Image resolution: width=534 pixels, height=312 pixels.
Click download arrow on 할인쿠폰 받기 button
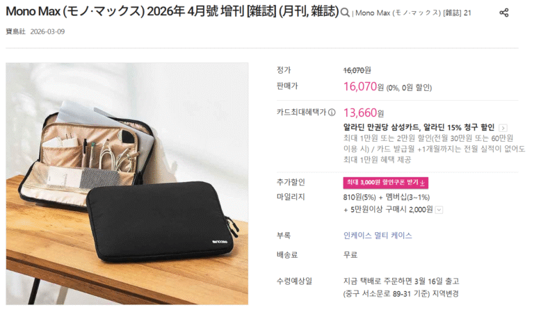(x=422, y=183)
